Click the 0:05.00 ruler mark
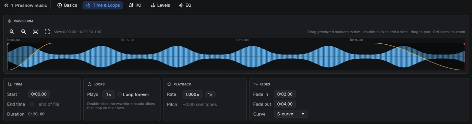 pyautogui.click(x=128, y=40)
